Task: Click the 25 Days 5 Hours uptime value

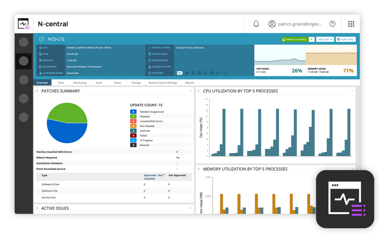Action: pos(190,48)
